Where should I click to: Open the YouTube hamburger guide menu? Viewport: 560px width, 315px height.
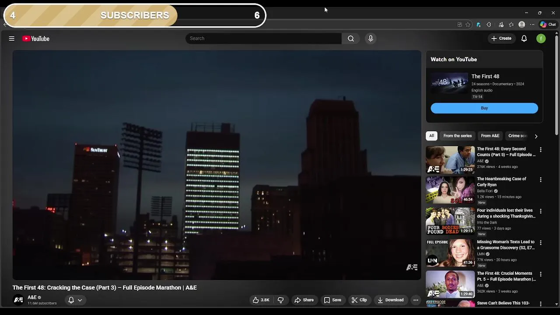coord(12,38)
